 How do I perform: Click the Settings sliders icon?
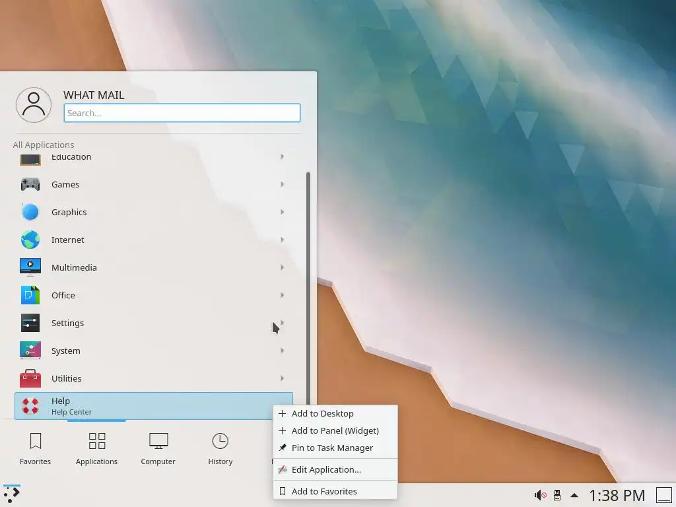(x=30, y=323)
